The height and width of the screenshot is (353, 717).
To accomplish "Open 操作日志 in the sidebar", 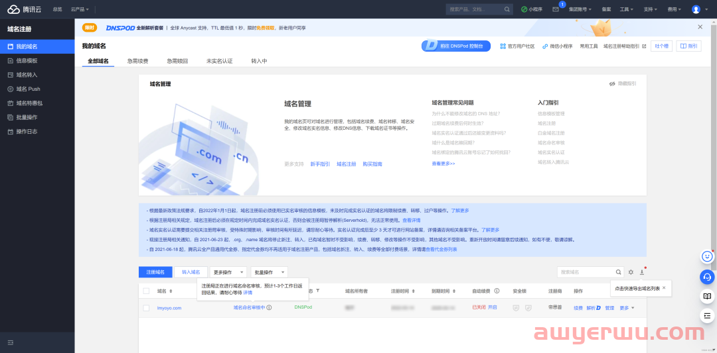I will pos(37,131).
